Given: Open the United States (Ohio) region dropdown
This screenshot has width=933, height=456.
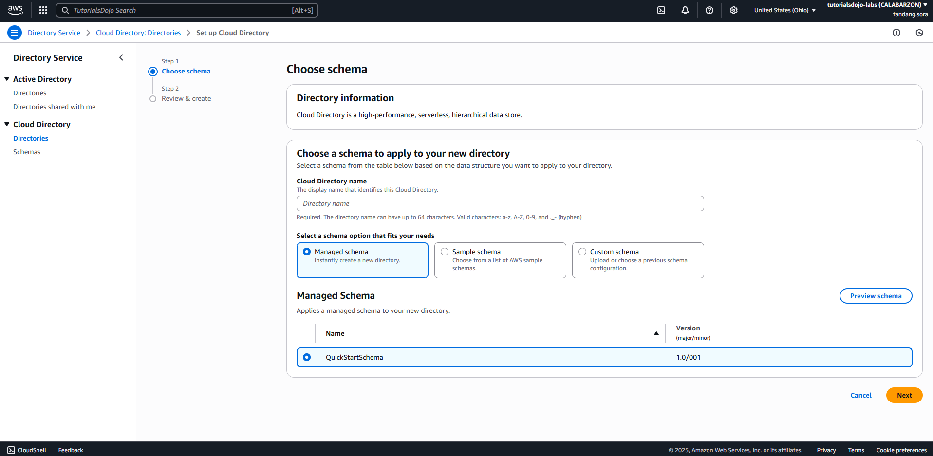Looking at the screenshot, I should click(784, 10).
